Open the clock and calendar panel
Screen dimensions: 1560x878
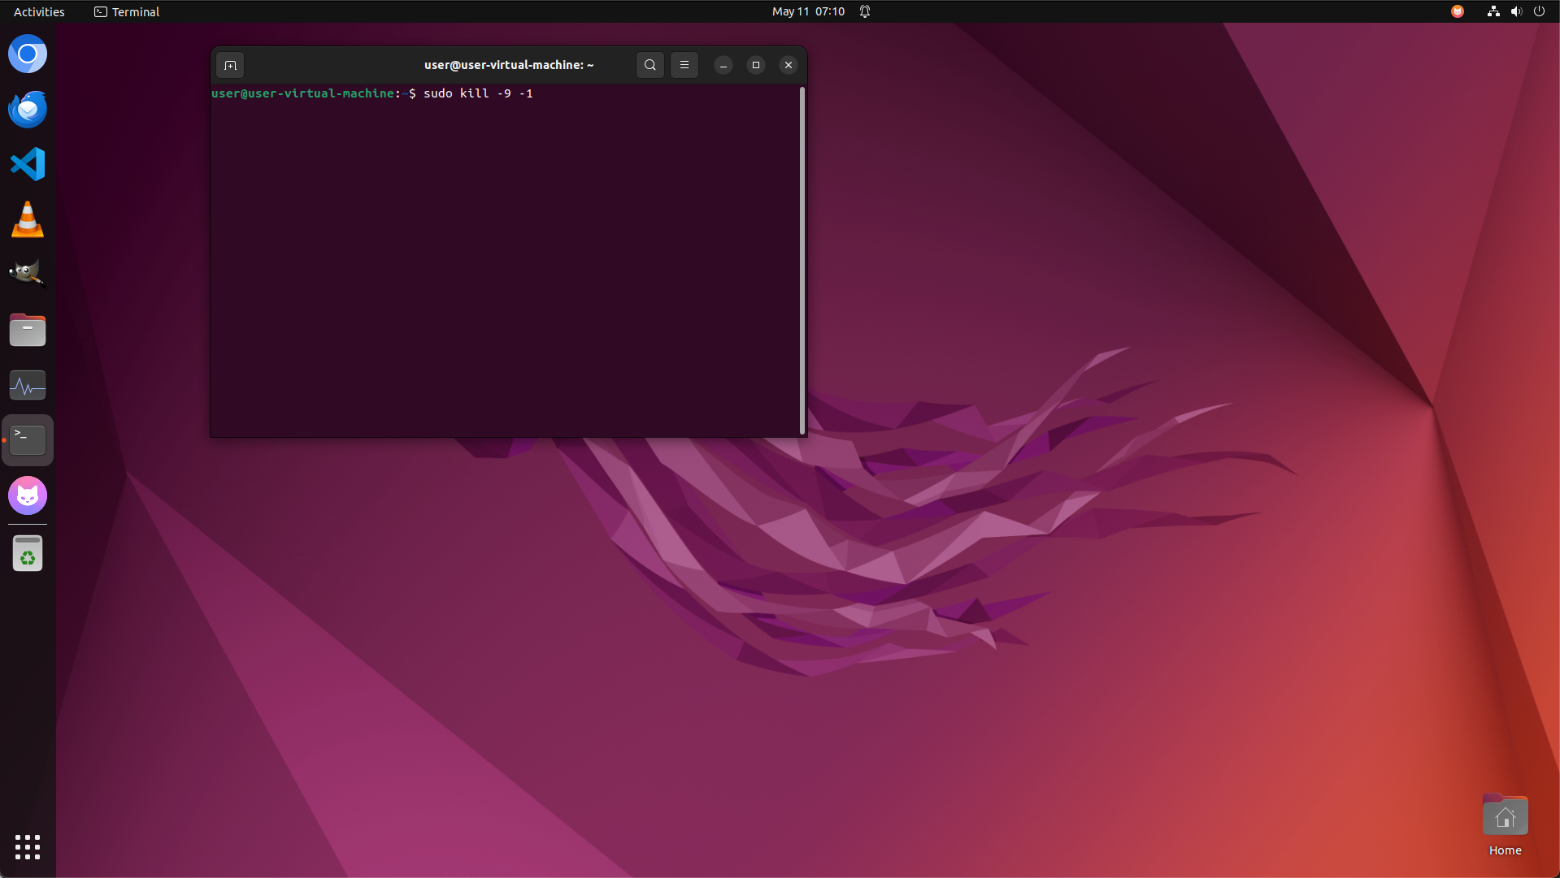[807, 11]
